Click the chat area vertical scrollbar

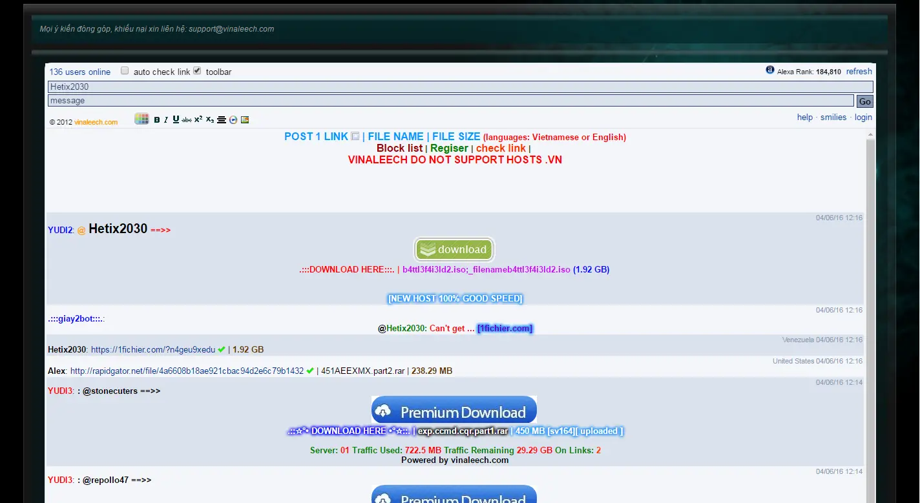[x=870, y=321]
